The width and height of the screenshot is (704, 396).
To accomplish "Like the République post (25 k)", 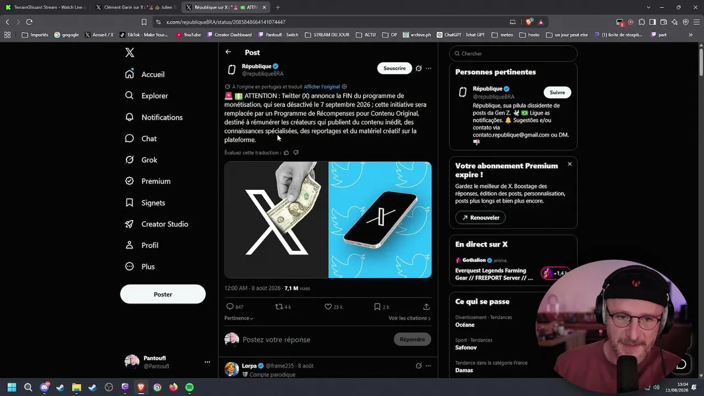I will [333, 306].
